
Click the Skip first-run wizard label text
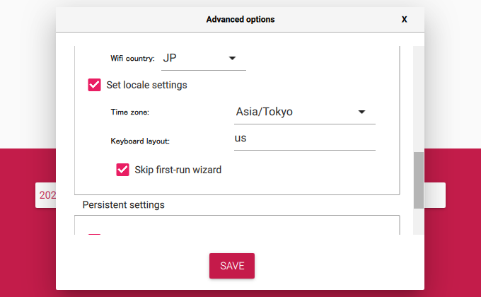click(x=178, y=170)
